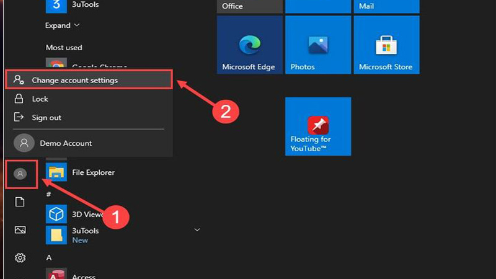Click the Demo Account avatar icon
The height and width of the screenshot is (279, 496).
tap(24, 143)
